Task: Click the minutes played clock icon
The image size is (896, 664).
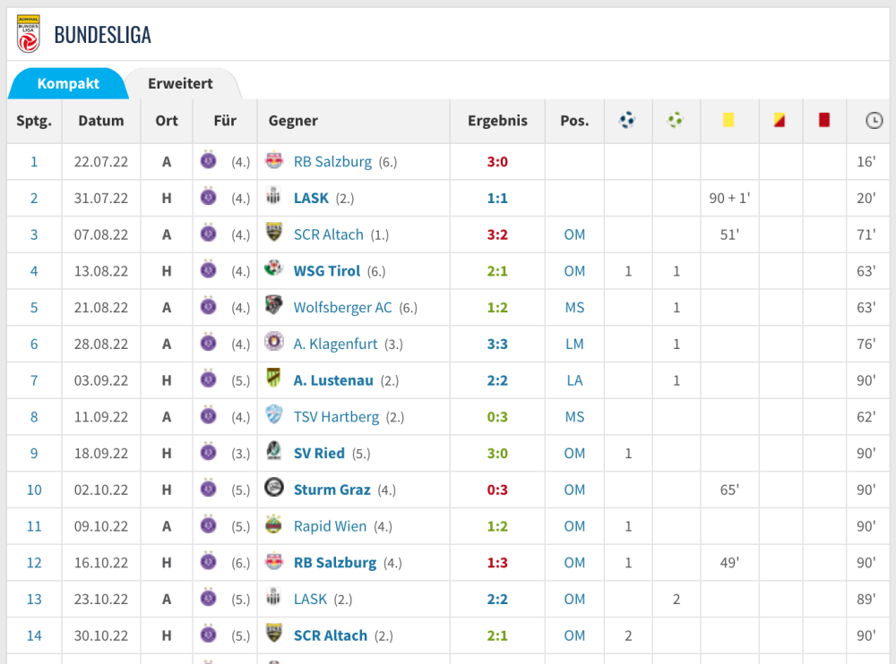Action: [x=874, y=121]
